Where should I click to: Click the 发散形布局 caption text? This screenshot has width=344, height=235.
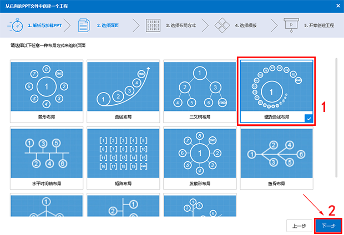200,183
